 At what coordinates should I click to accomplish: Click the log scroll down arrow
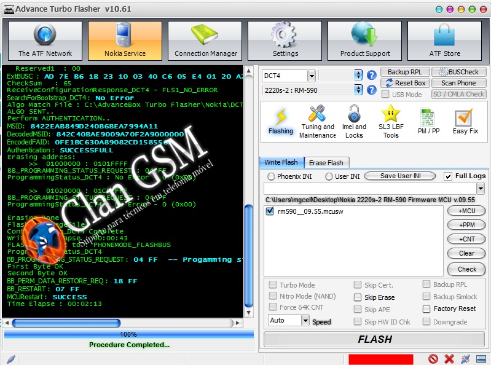249,312
